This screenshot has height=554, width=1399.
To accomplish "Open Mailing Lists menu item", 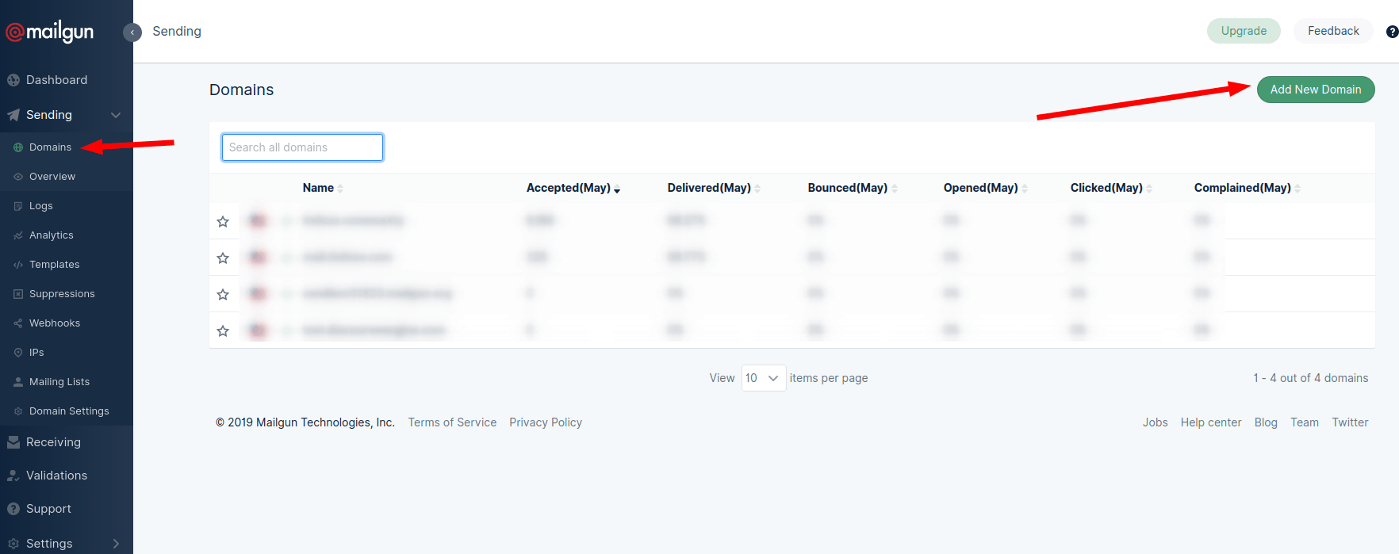I will pos(59,382).
